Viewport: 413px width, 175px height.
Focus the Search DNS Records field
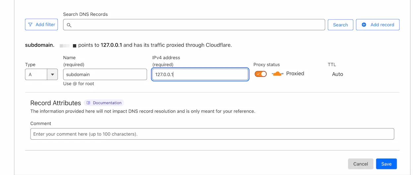(x=194, y=25)
